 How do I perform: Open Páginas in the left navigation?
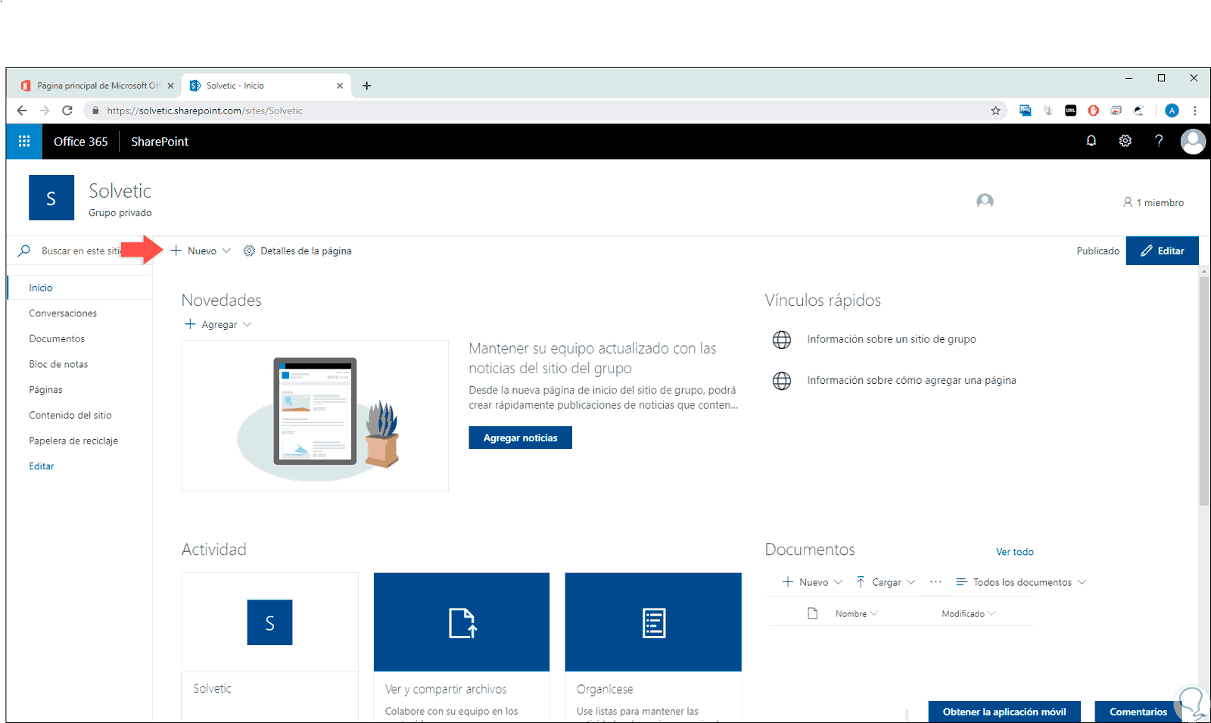click(45, 390)
